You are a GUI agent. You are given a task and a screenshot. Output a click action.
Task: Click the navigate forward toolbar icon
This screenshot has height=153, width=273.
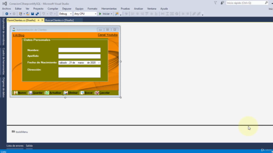pyautogui.click(x=14, y=14)
